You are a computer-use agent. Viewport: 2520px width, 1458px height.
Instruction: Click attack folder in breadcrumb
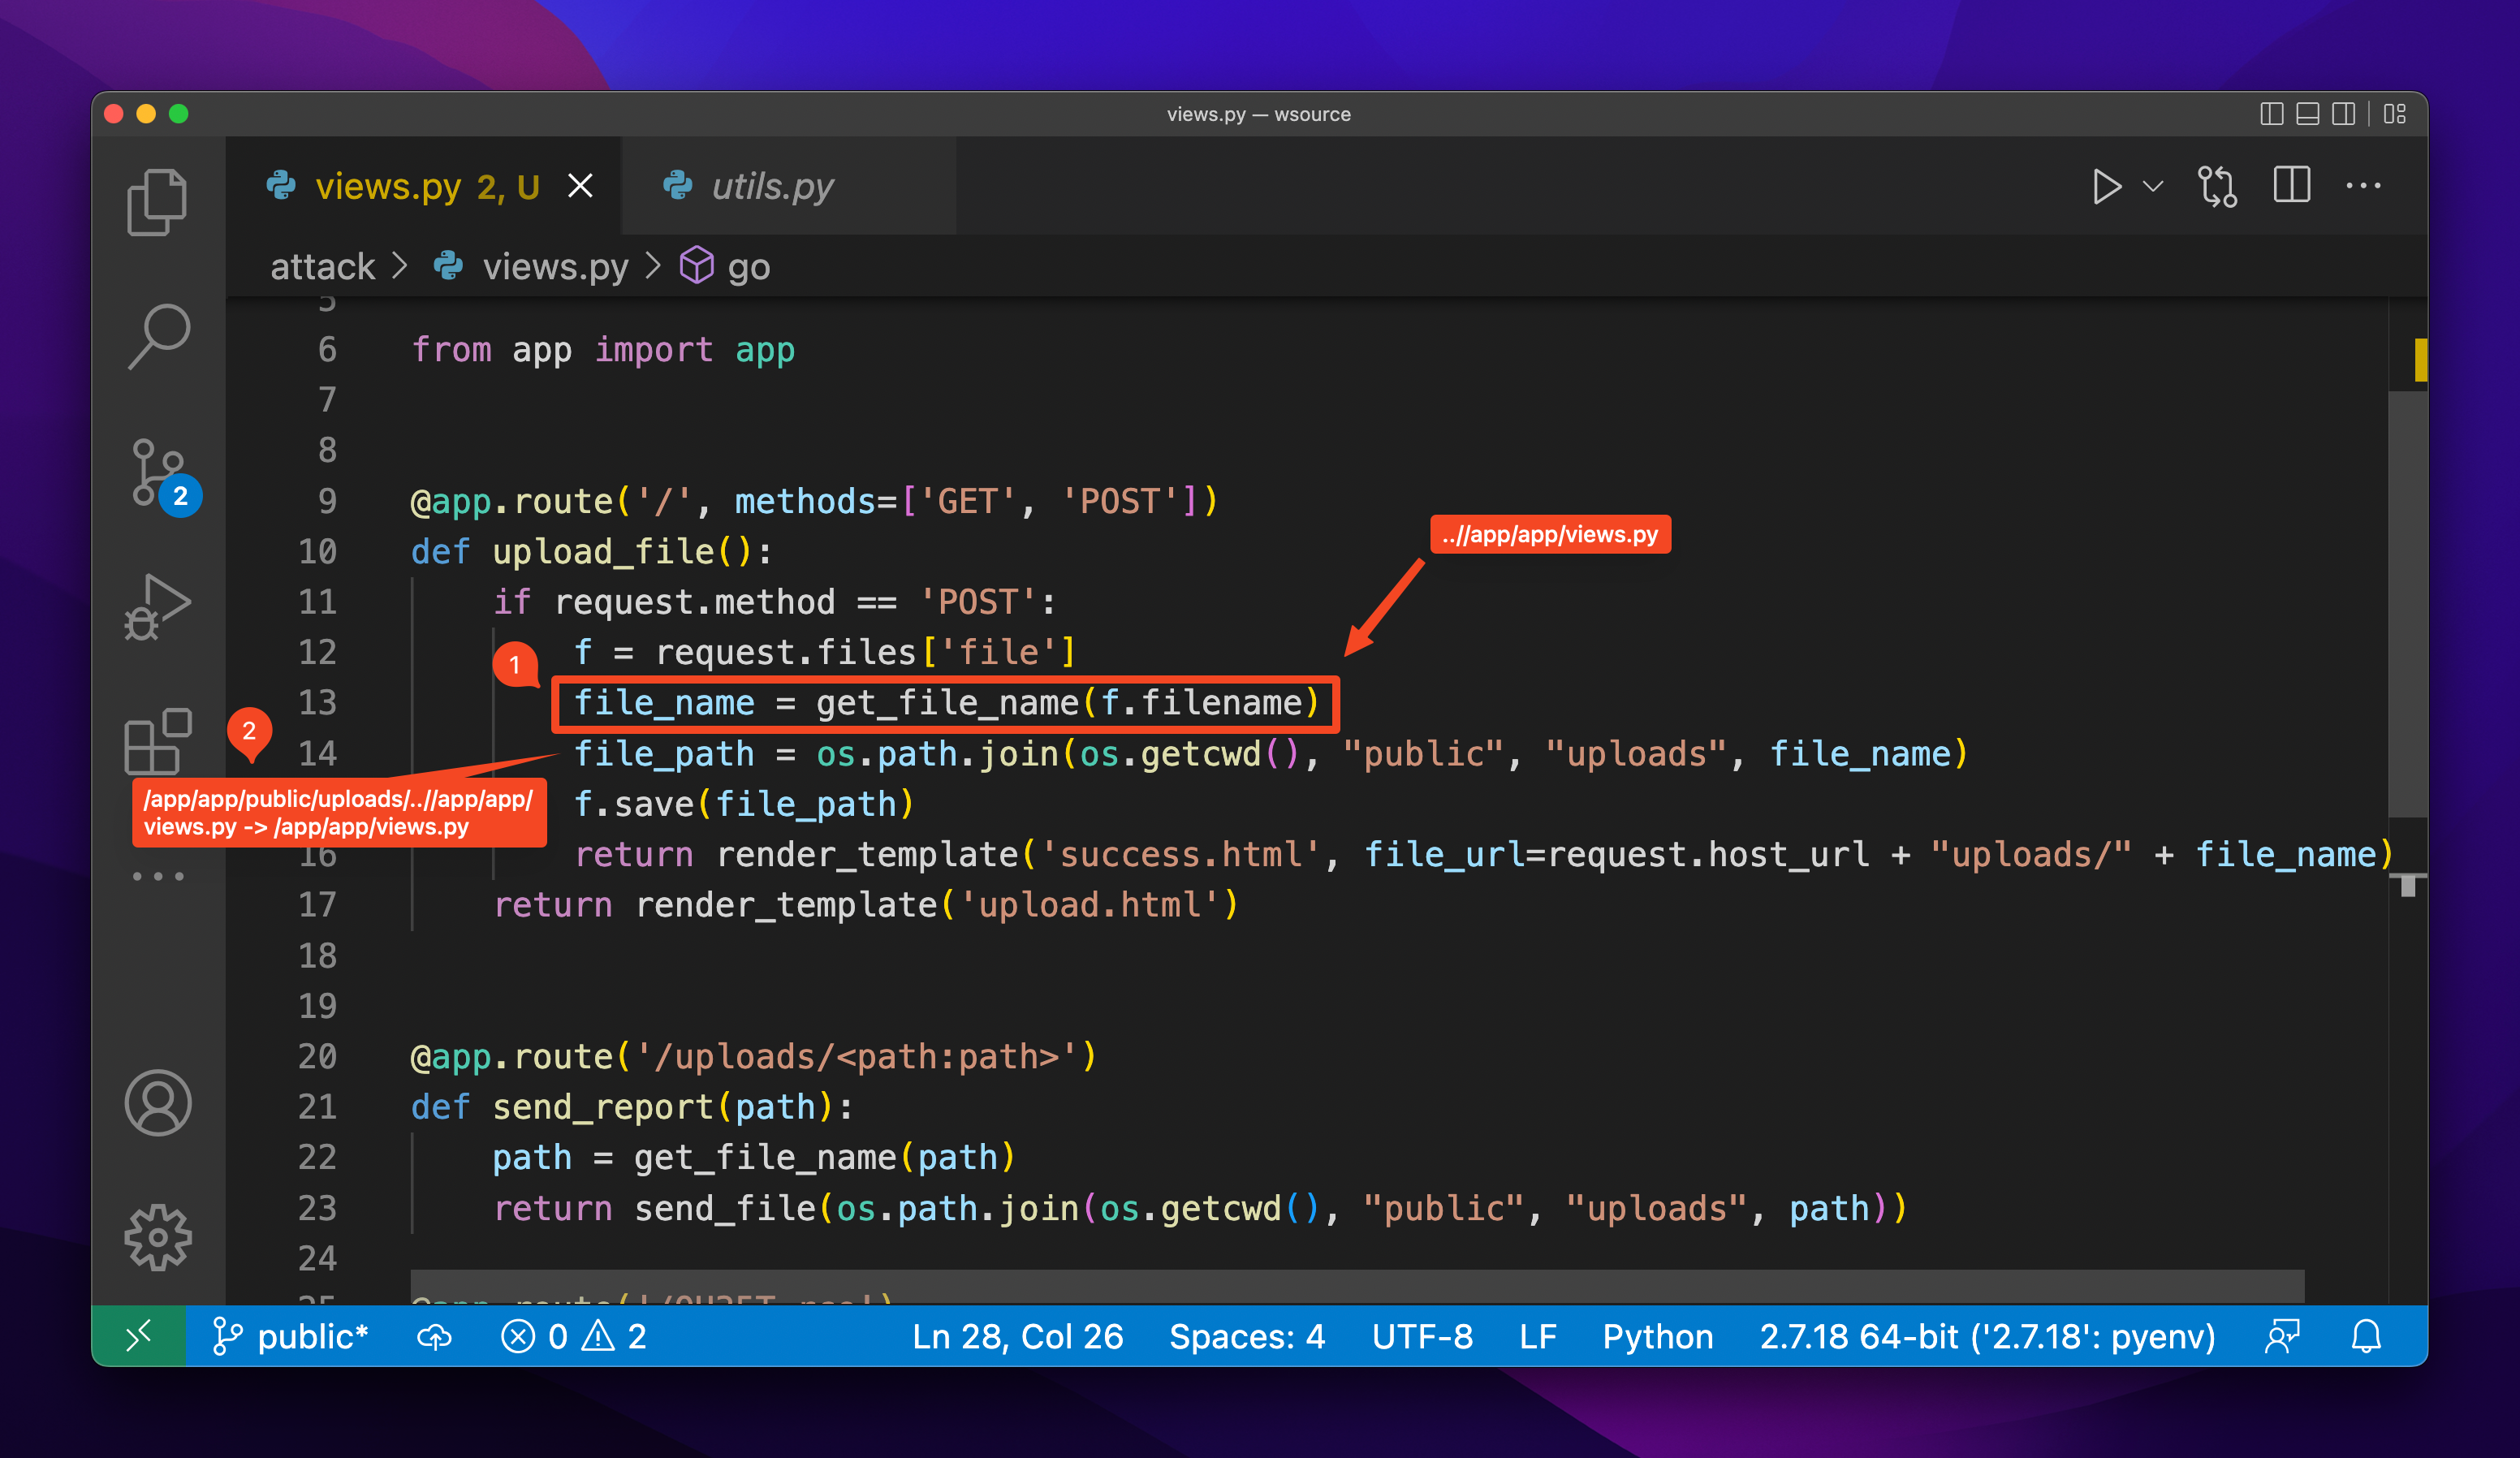[x=323, y=267]
